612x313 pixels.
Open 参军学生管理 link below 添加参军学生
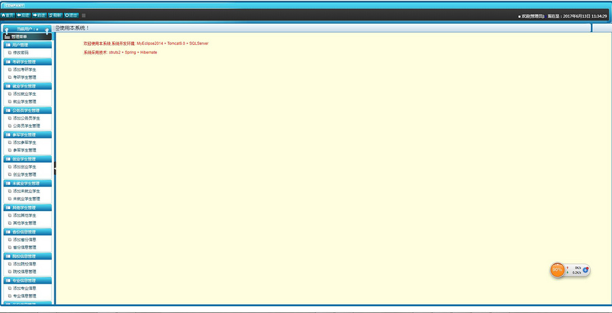(24, 150)
